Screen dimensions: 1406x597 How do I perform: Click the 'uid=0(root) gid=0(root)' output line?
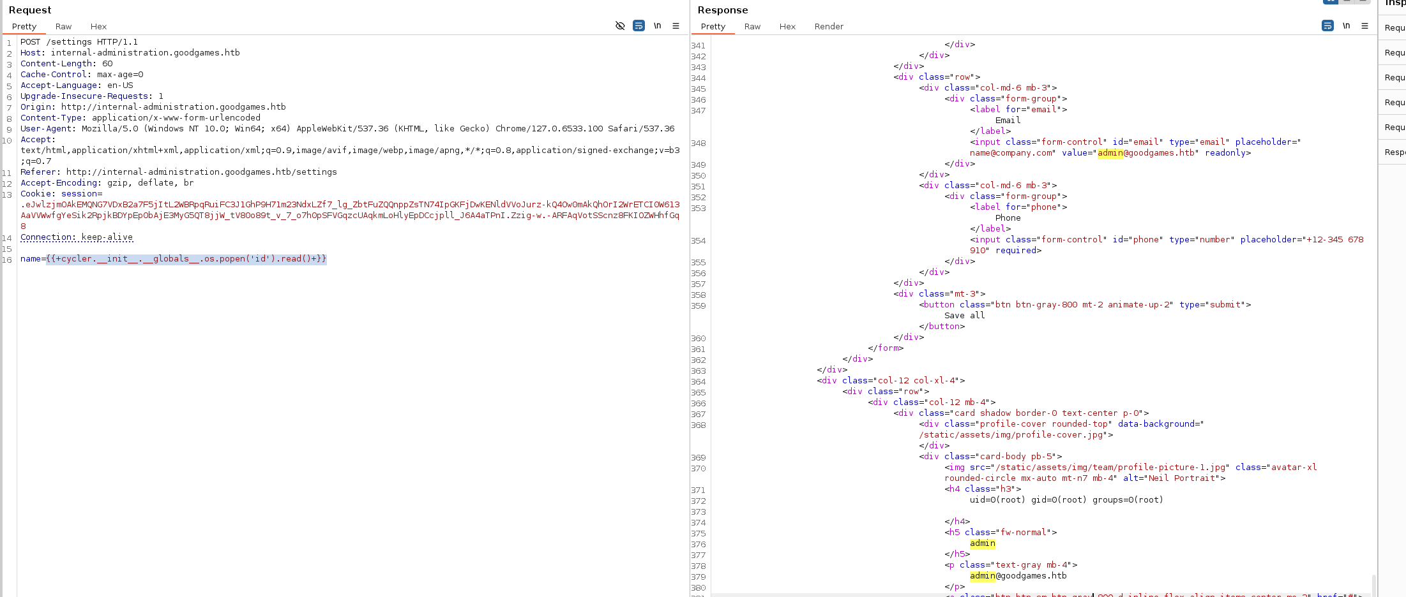(1066, 500)
